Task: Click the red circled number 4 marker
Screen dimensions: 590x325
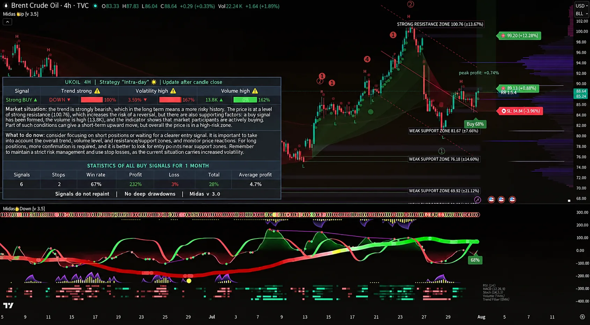Action: coord(367,59)
